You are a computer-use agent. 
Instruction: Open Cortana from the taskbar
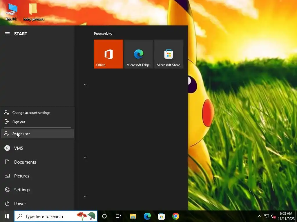pos(104,216)
